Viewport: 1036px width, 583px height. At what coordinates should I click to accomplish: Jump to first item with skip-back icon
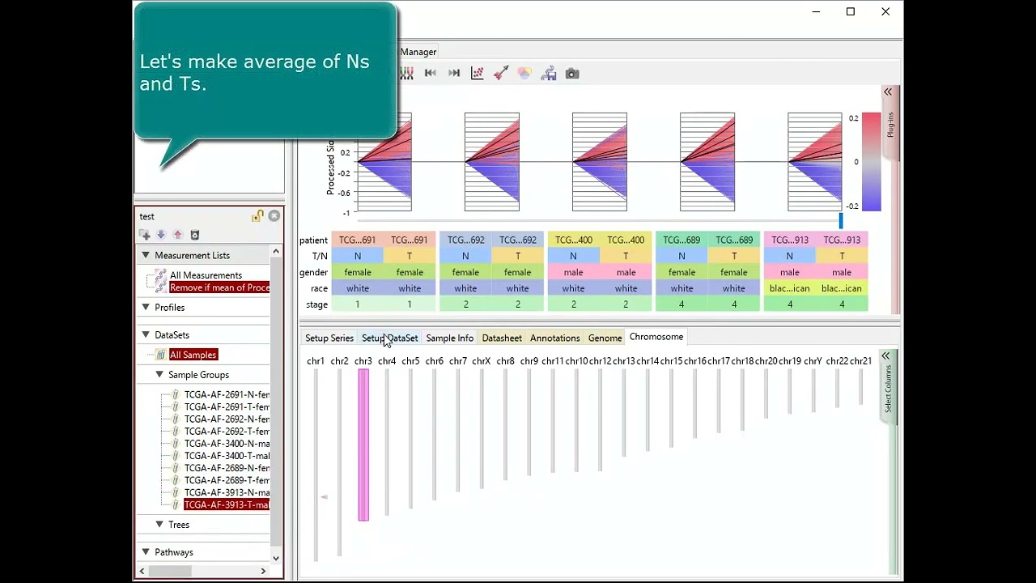[431, 74]
